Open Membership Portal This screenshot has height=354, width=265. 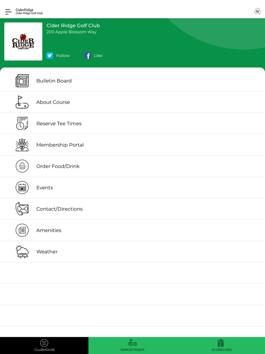[132, 145]
